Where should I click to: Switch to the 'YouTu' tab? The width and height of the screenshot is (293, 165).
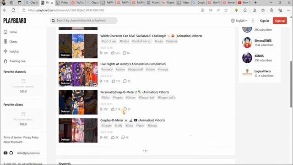[78, 3]
